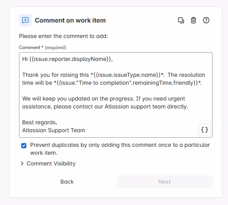Screen dimensions: 228x205
Task: Click the comment-plus icon beside the title
Action: (25, 20)
